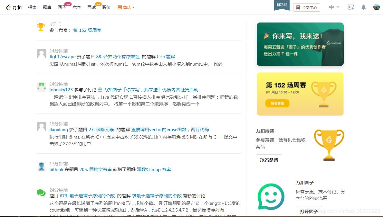The image size is (383, 217).
Task: Switch to the 面试 tab
Action: point(91,7)
